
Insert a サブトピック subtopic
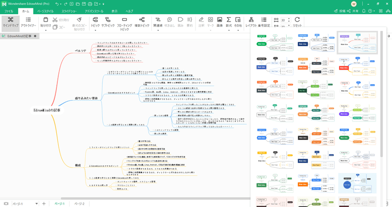point(108,22)
